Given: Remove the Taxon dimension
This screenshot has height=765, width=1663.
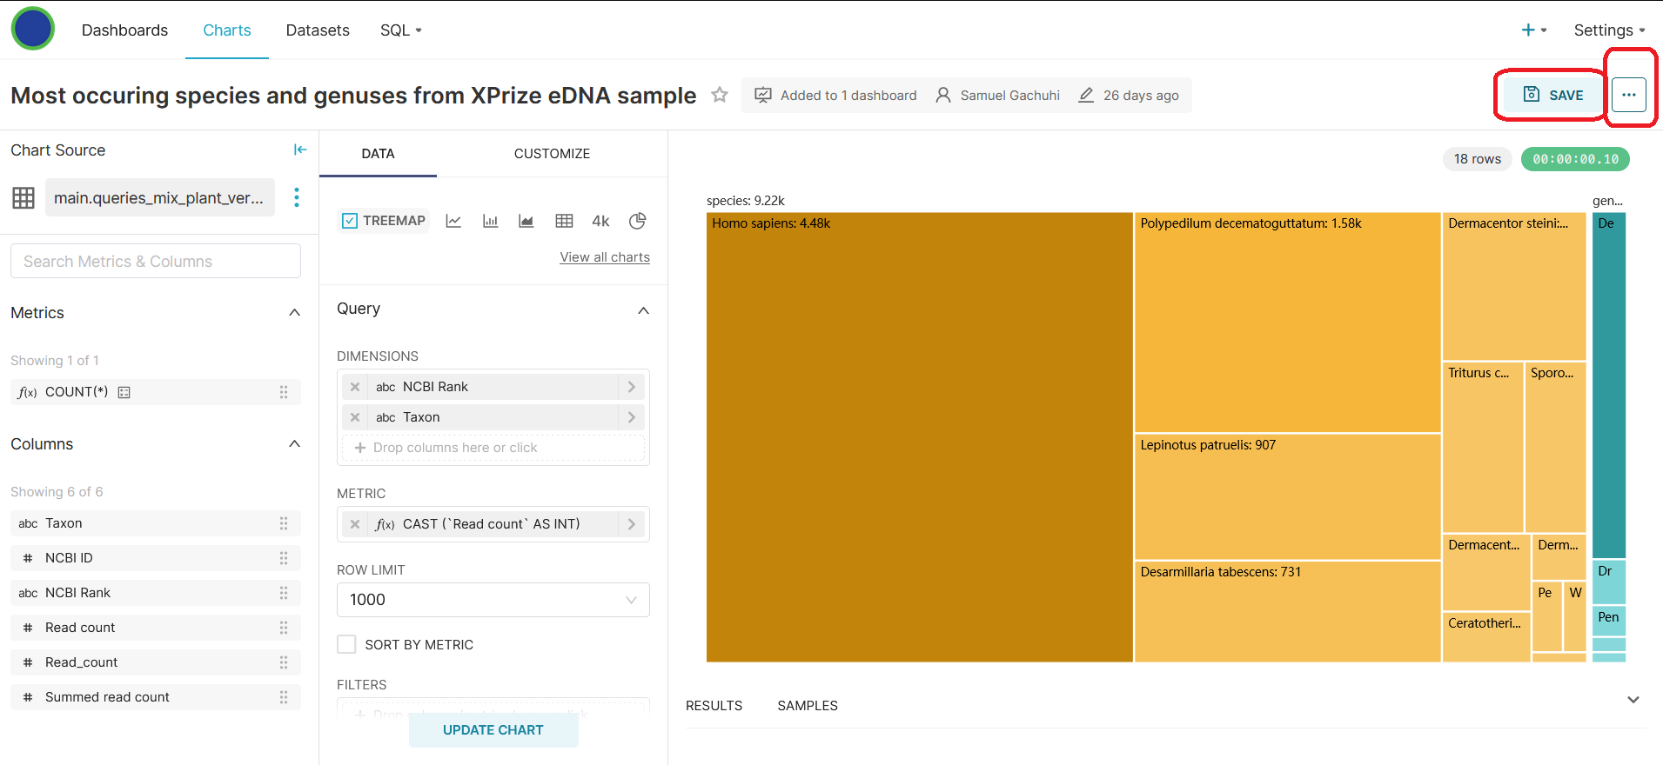Looking at the screenshot, I should (x=355, y=417).
